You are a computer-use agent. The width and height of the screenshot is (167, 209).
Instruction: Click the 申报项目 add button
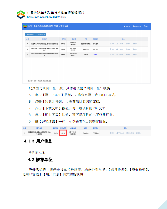click(30, 34)
